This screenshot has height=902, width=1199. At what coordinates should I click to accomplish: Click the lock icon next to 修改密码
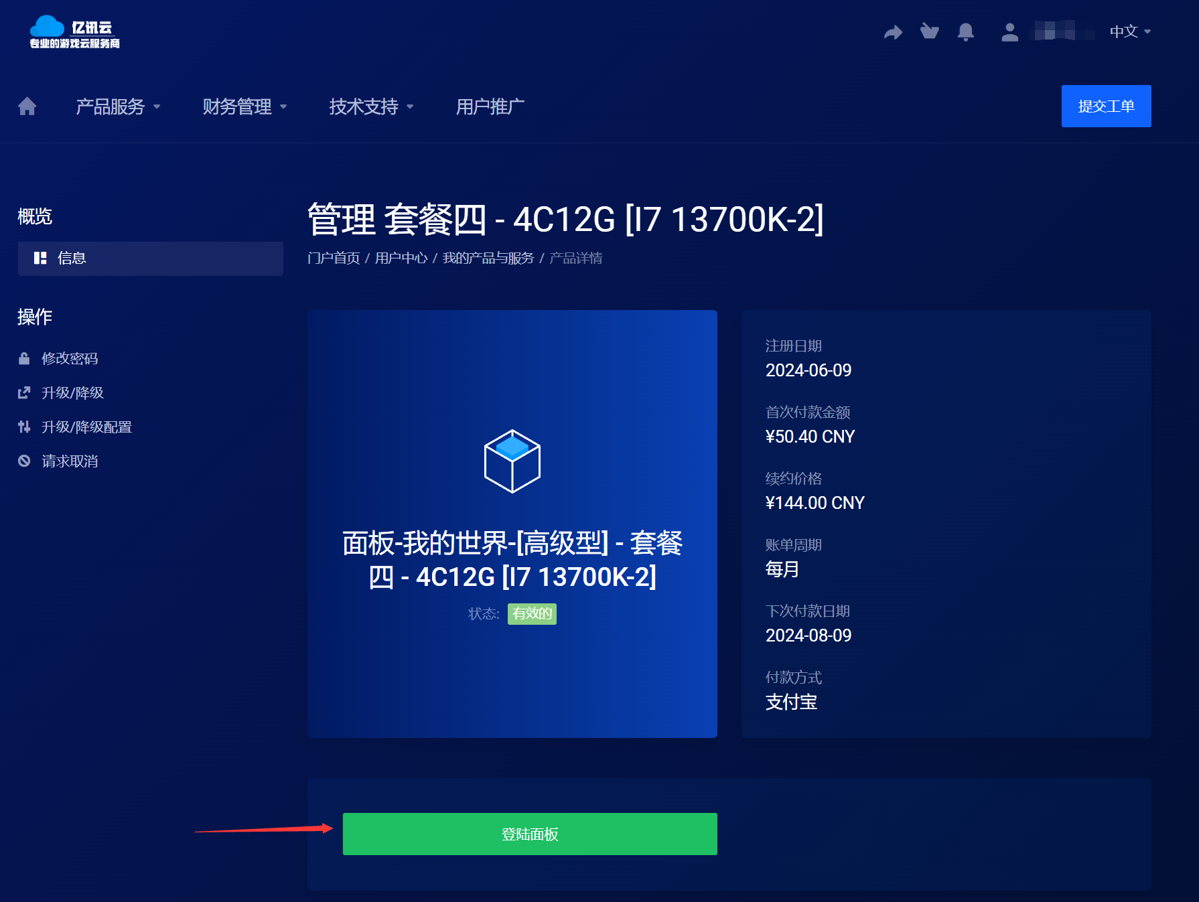[24, 358]
